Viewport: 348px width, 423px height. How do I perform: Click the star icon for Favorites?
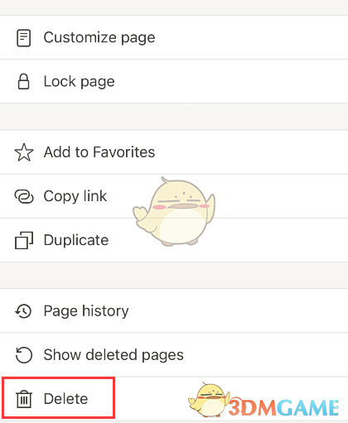pyautogui.click(x=24, y=152)
